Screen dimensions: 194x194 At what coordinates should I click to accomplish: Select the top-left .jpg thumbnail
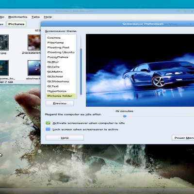click(x=4, y=42)
